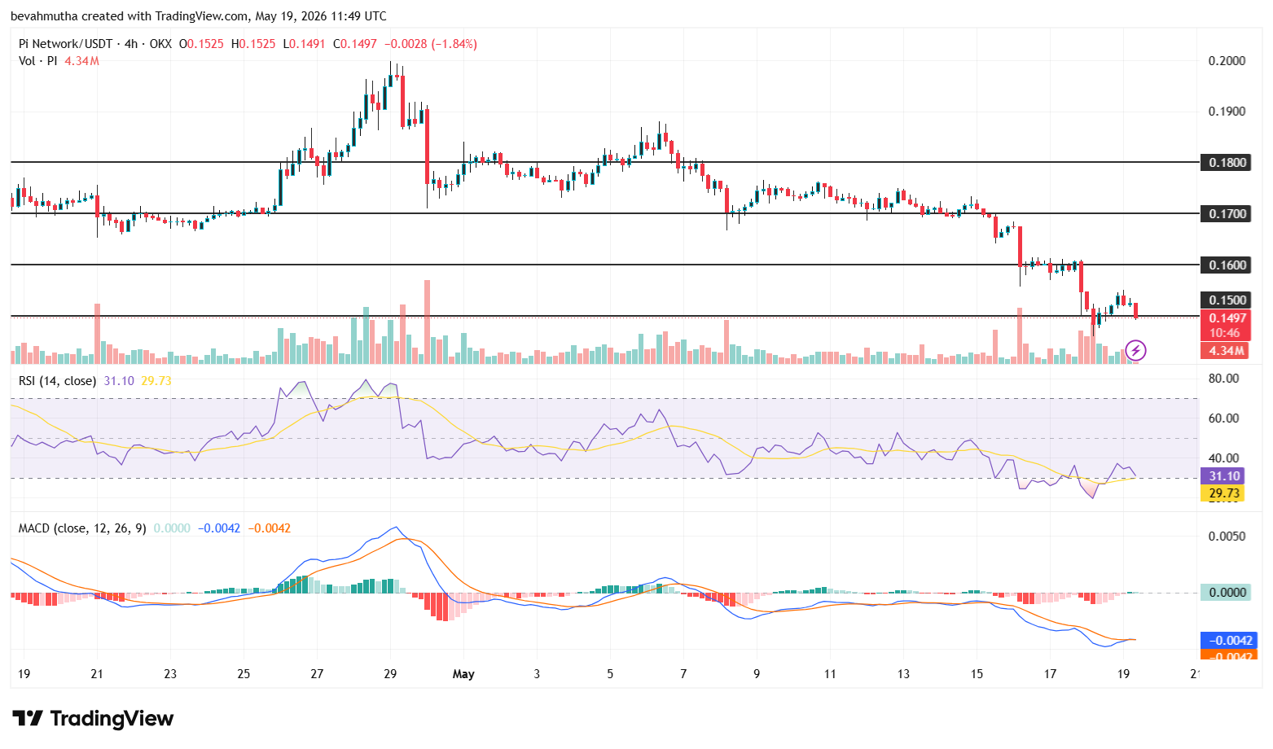Click the Pi Network/USDT symbol title
Screen dimensions: 1273x749
coord(66,44)
